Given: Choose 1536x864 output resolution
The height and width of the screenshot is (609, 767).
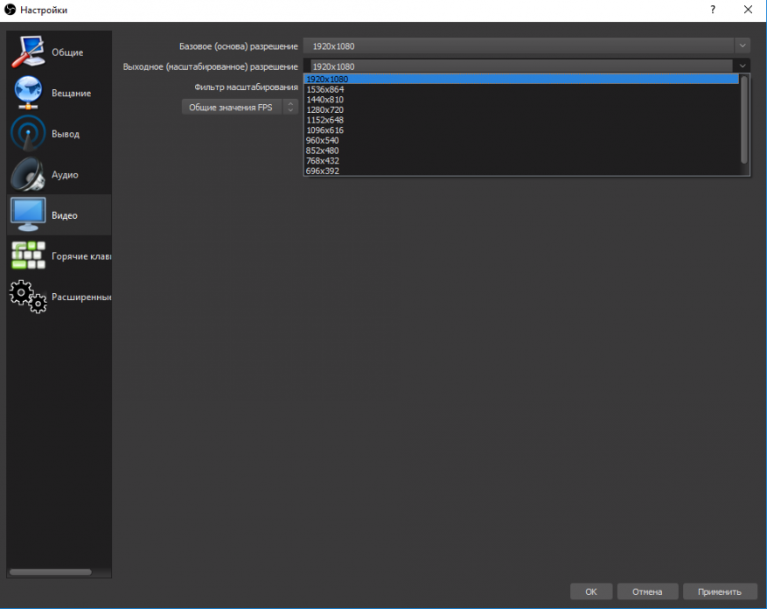Looking at the screenshot, I should click(521, 89).
